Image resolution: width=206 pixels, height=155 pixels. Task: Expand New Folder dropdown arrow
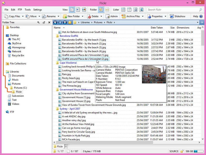(82, 16)
